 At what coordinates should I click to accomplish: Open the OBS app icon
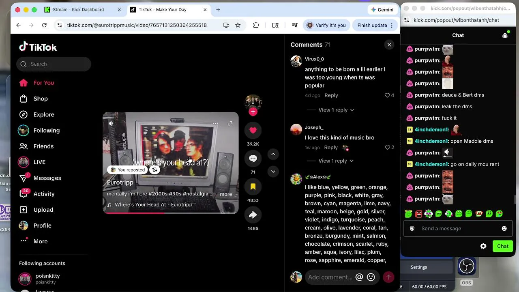tap(466, 266)
